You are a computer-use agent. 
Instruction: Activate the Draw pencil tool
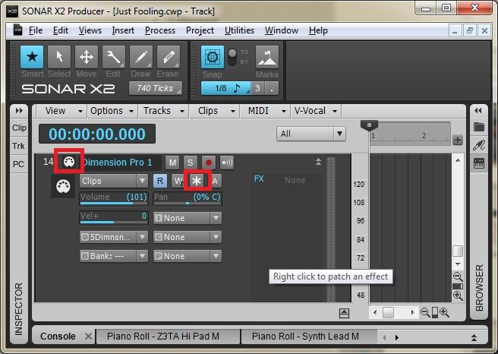pos(141,59)
